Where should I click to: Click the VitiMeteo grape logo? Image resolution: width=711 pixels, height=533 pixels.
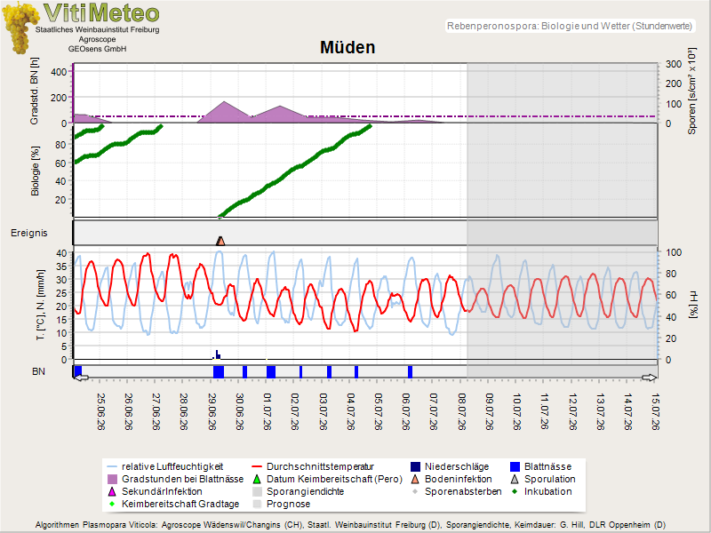pos(20,28)
